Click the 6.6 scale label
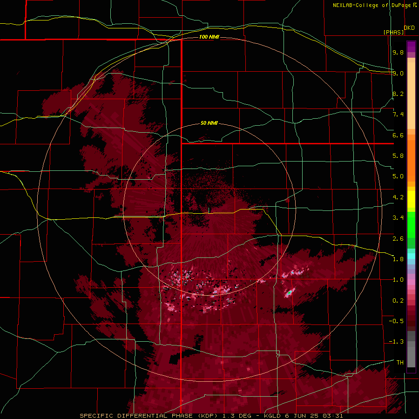The image size is (419, 419). [x=398, y=135]
